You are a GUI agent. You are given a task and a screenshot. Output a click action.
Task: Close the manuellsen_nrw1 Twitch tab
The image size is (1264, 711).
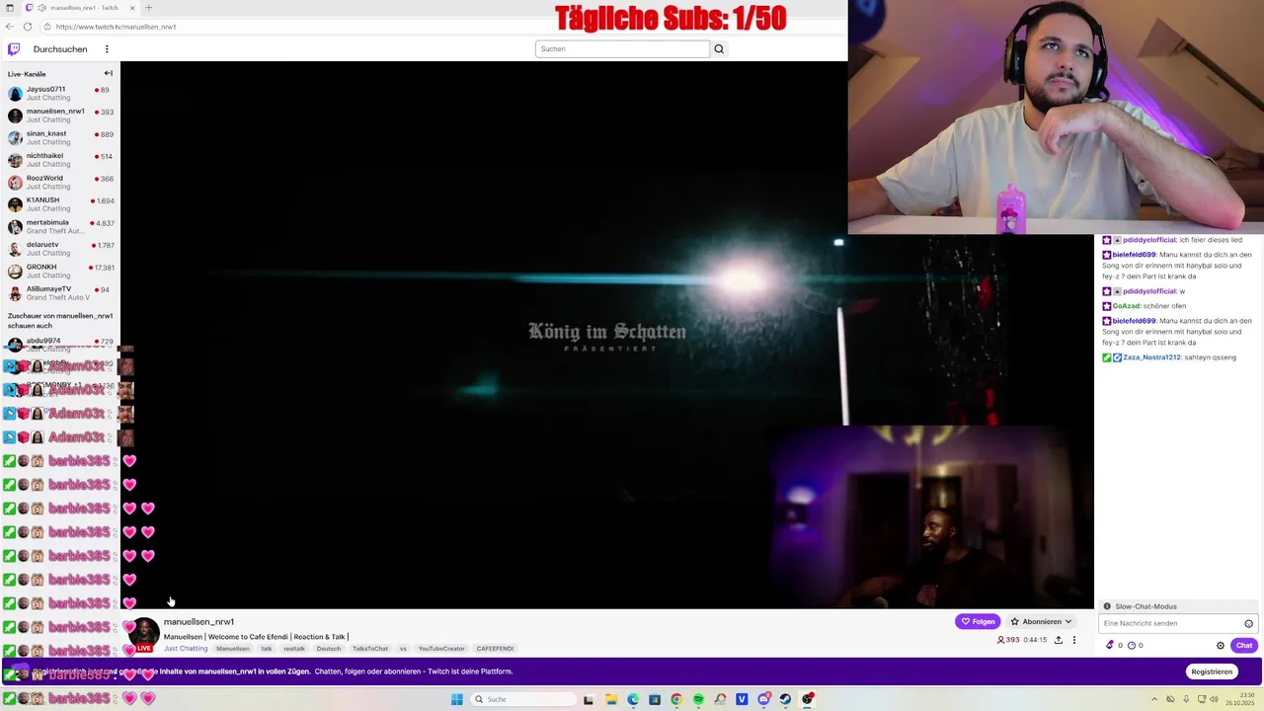coord(132,8)
